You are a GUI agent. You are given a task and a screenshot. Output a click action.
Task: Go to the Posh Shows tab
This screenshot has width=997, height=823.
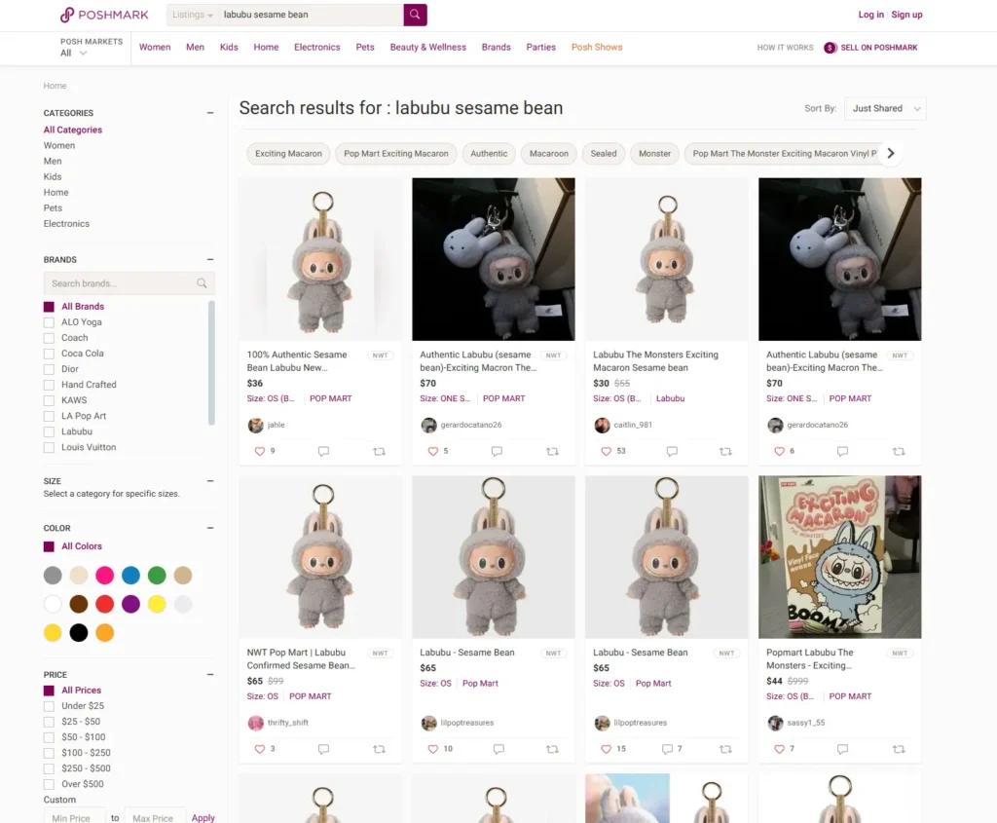597,47
